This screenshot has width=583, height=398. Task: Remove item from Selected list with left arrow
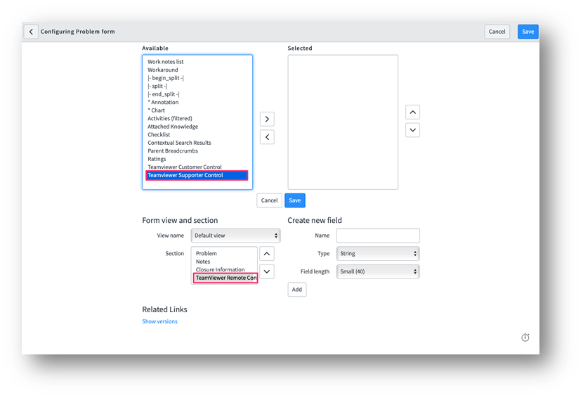pos(267,137)
